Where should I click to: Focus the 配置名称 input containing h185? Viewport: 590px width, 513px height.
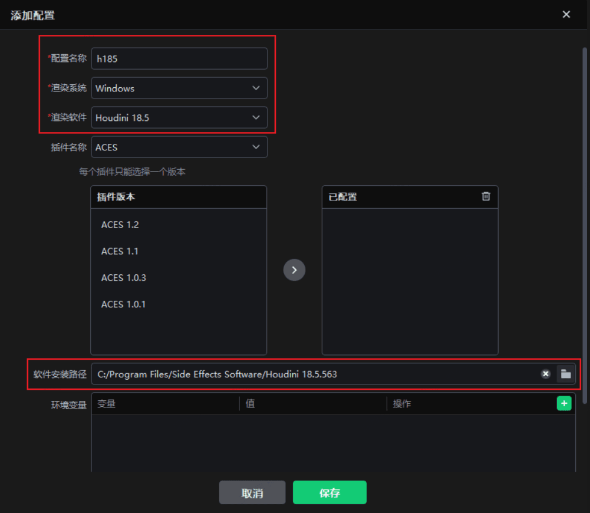click(x=179, y=59)
